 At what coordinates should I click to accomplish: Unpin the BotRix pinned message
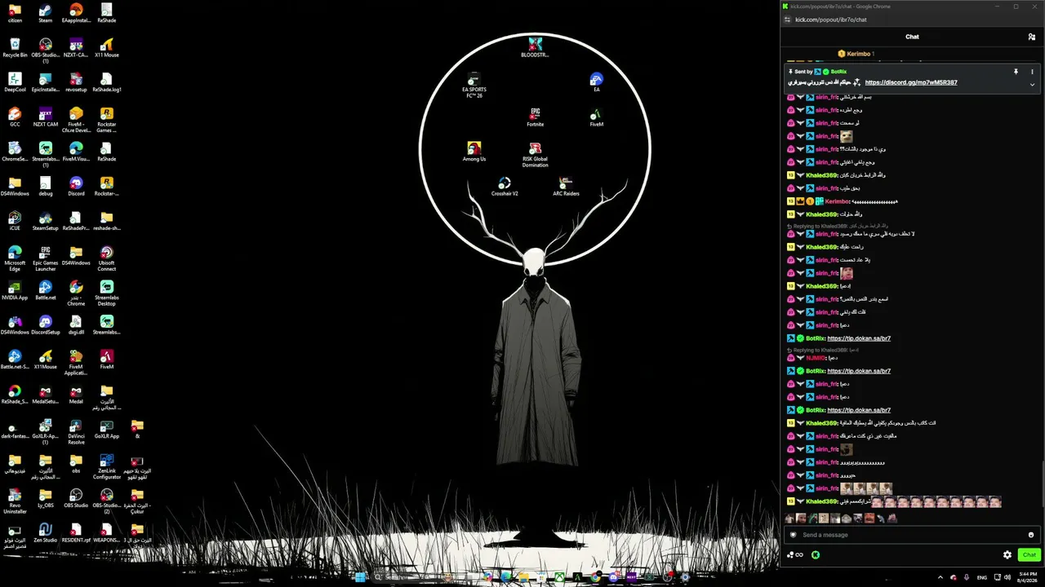click(1016, 72)
